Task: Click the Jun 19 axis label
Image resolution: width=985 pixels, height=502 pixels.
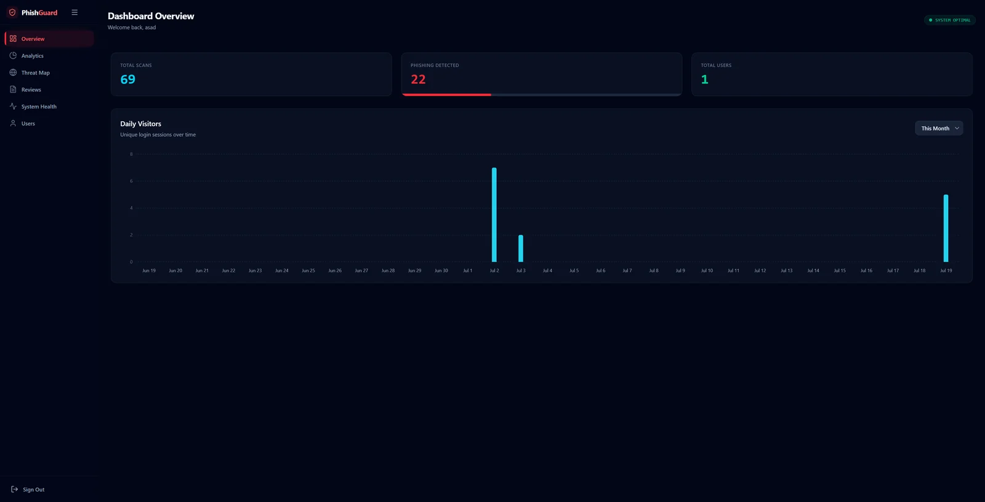Action: 149,270
